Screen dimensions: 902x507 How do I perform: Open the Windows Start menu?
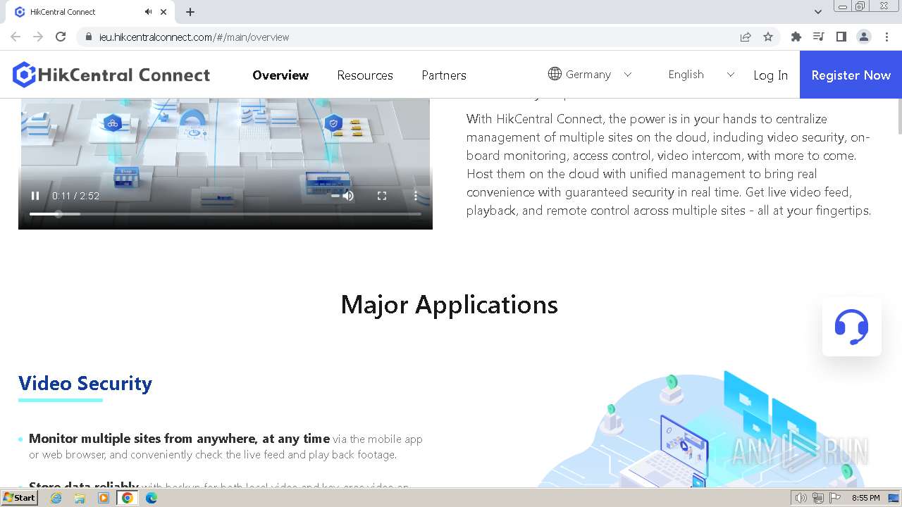point(19,498)
